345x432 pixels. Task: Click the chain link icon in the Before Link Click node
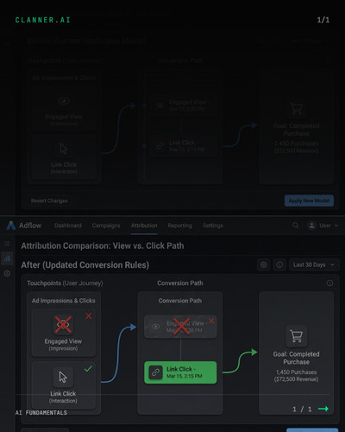click(x=160, y=146)
